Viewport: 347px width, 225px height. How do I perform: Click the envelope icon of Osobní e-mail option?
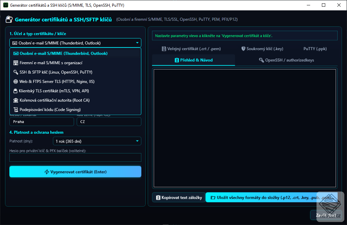tap(16, 53)
